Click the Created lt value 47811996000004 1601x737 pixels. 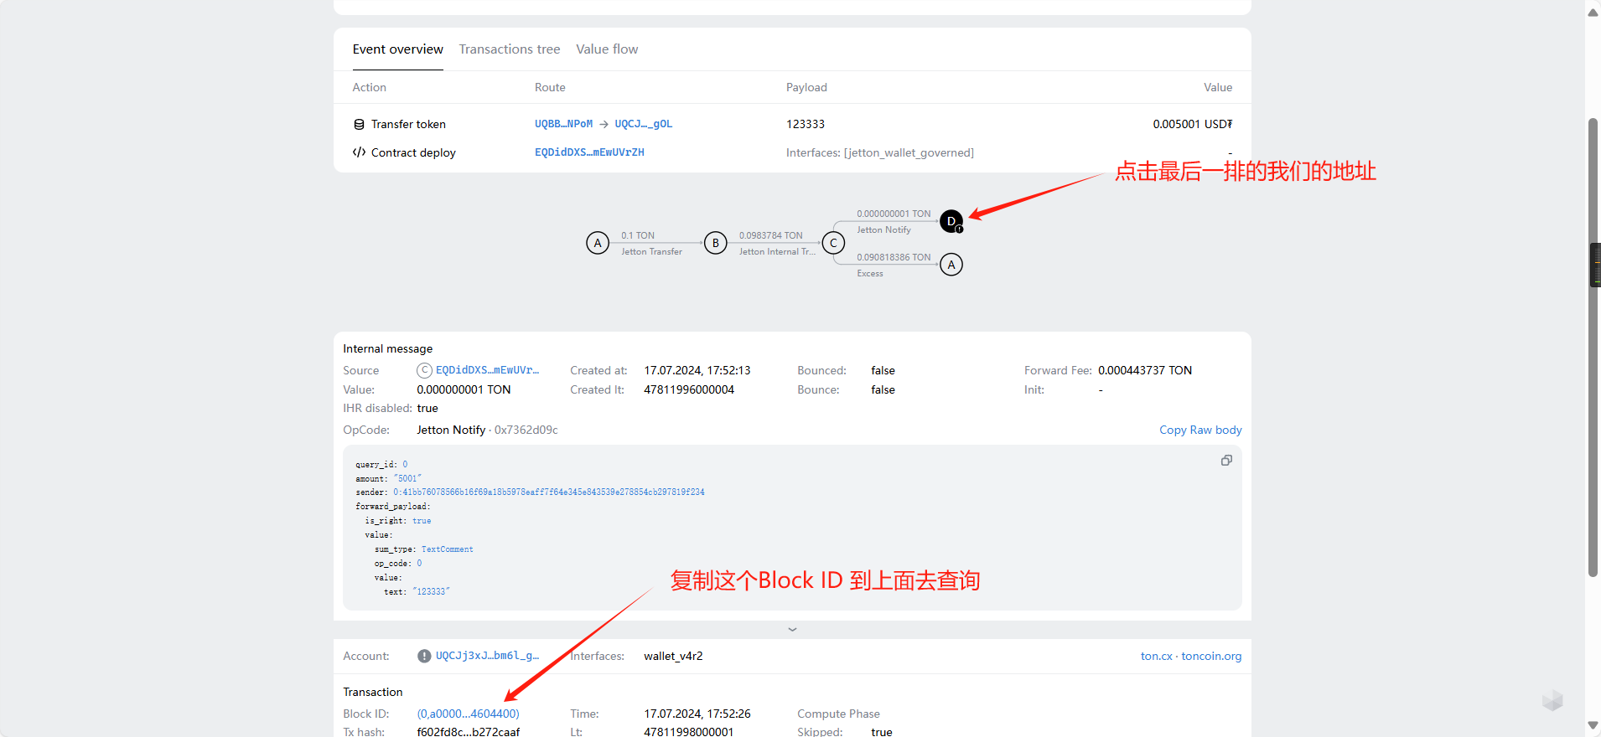(689, 389)
